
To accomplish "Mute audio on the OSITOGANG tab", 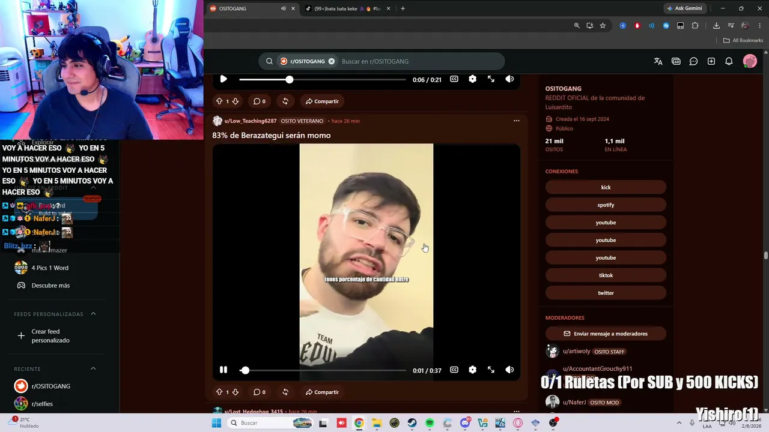I will [283, 8].
